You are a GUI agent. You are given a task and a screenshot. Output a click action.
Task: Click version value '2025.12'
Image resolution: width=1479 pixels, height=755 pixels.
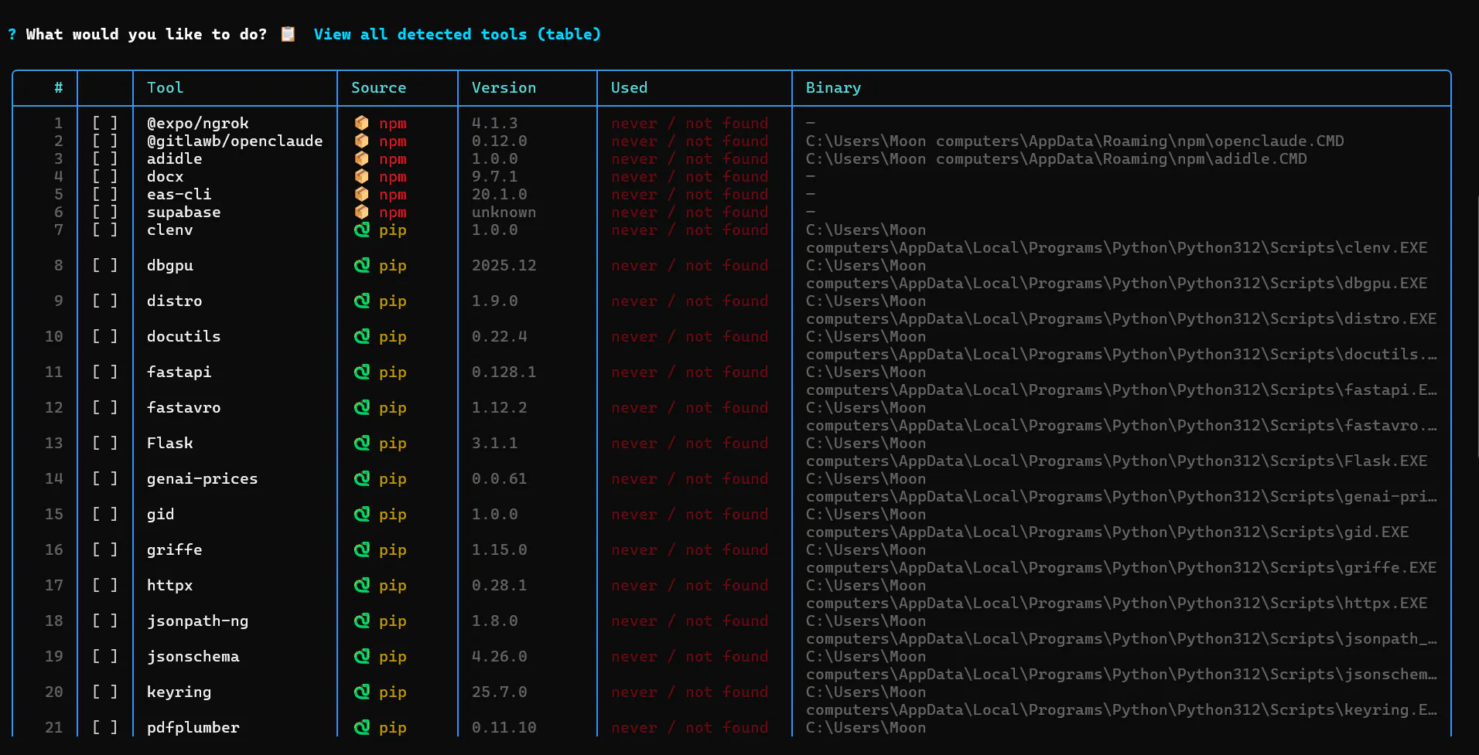tap(504, 265)
